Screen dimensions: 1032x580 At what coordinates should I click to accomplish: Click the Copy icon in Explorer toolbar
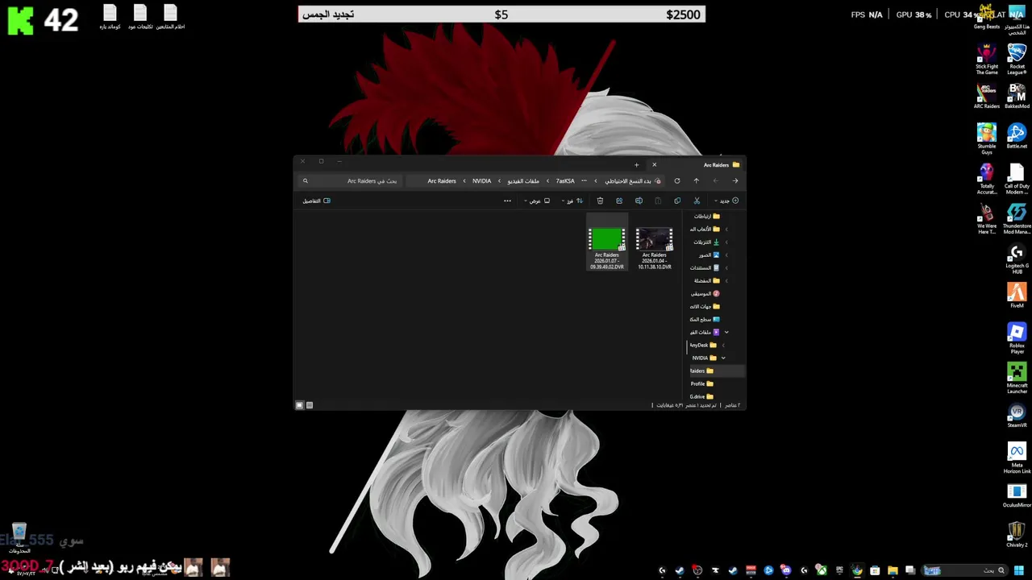click(677, 201)
